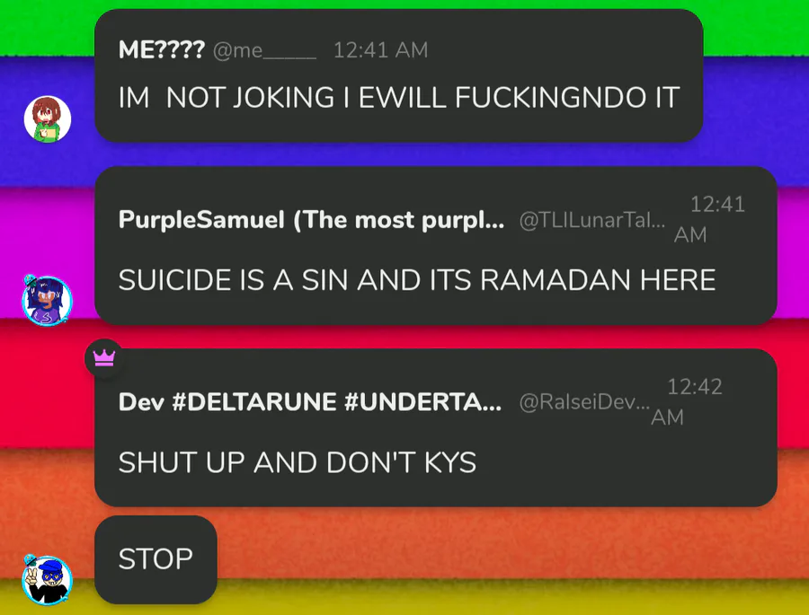Image resolution: width=809 pixels, height=615 pixels.
Task: Click #DELTARUNE hashtag in Dev's name
Action: pyautogui.click(x=253, y=402)
